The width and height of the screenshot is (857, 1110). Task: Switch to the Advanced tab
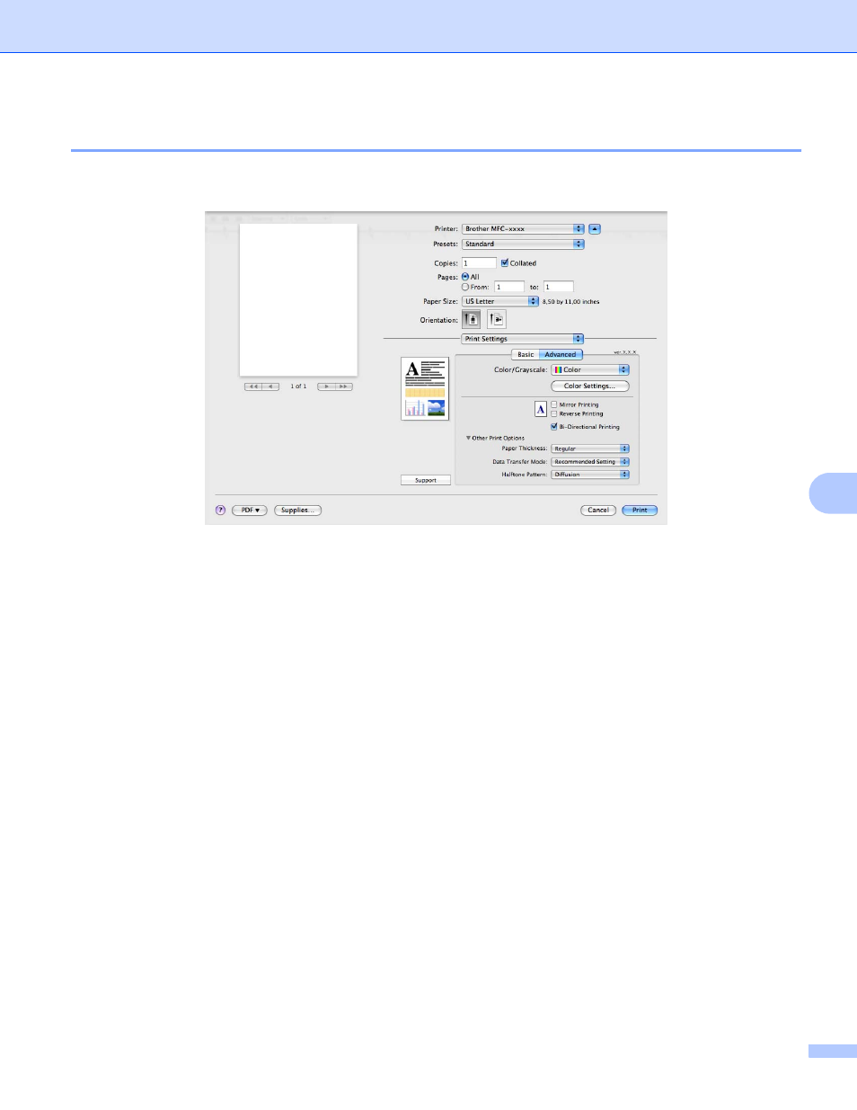click(x=561, y=355)
